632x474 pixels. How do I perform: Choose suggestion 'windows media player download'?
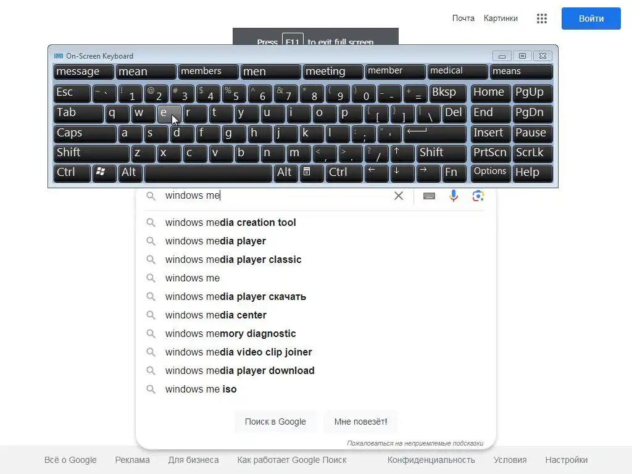315,371
